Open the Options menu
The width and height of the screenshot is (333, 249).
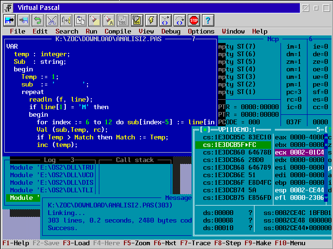[201, 32]
